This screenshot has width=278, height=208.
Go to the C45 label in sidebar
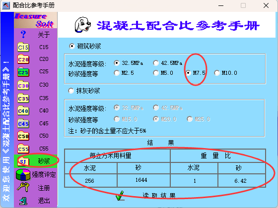(x=44, y=123)
